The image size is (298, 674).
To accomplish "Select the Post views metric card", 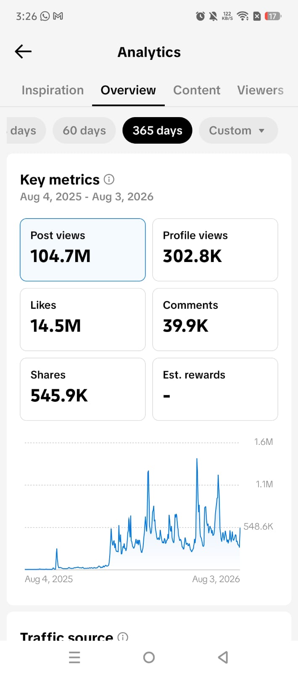I will tap(83, 250).
